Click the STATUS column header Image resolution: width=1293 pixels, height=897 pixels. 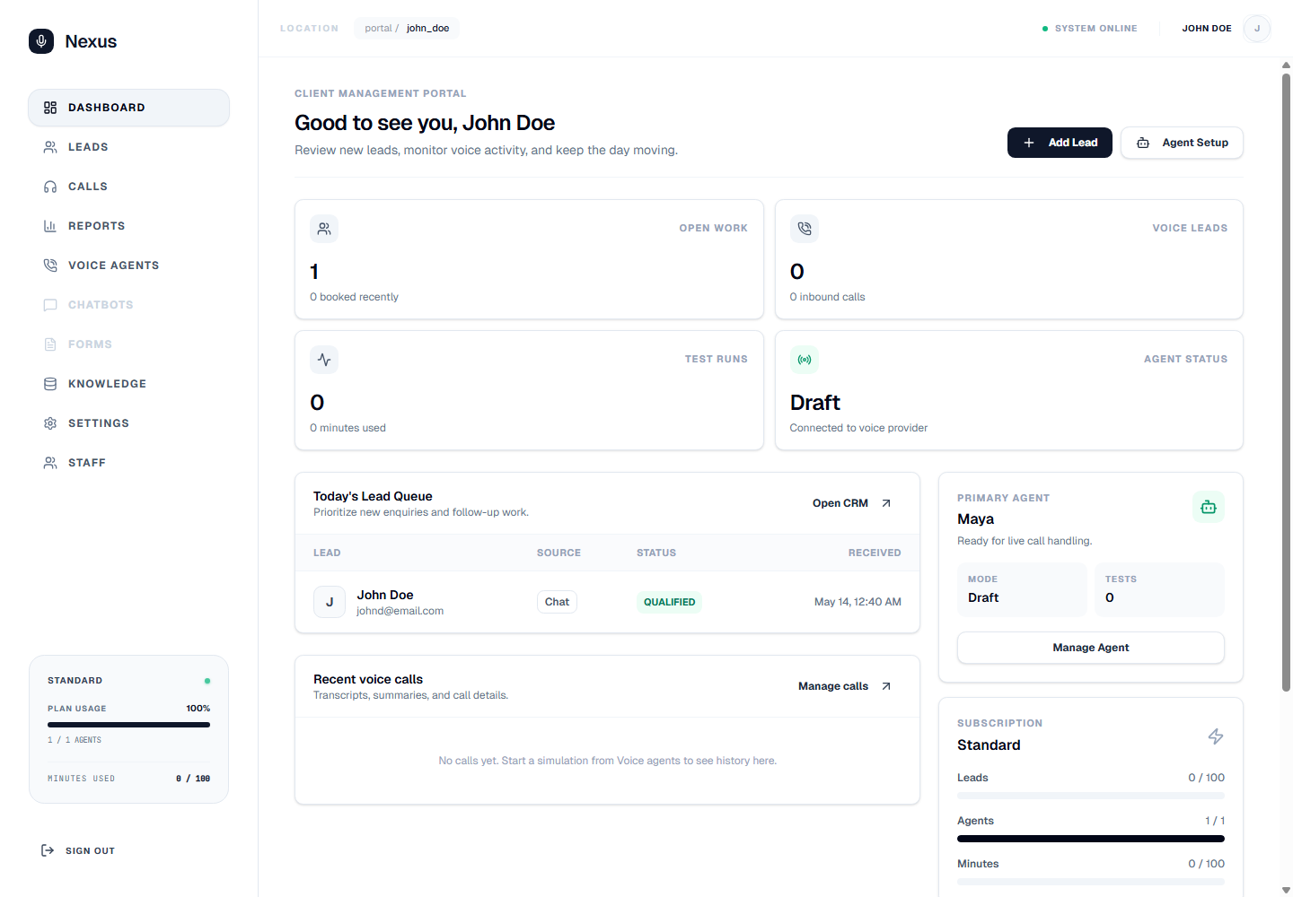(x=656, y=553)
